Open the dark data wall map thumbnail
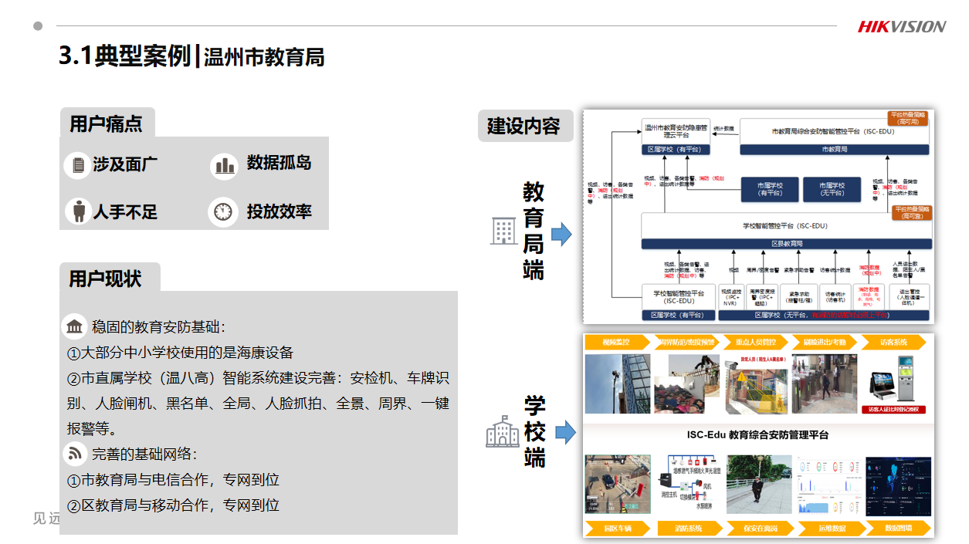Viewport: 969px width, 544px height. (898, 486)
